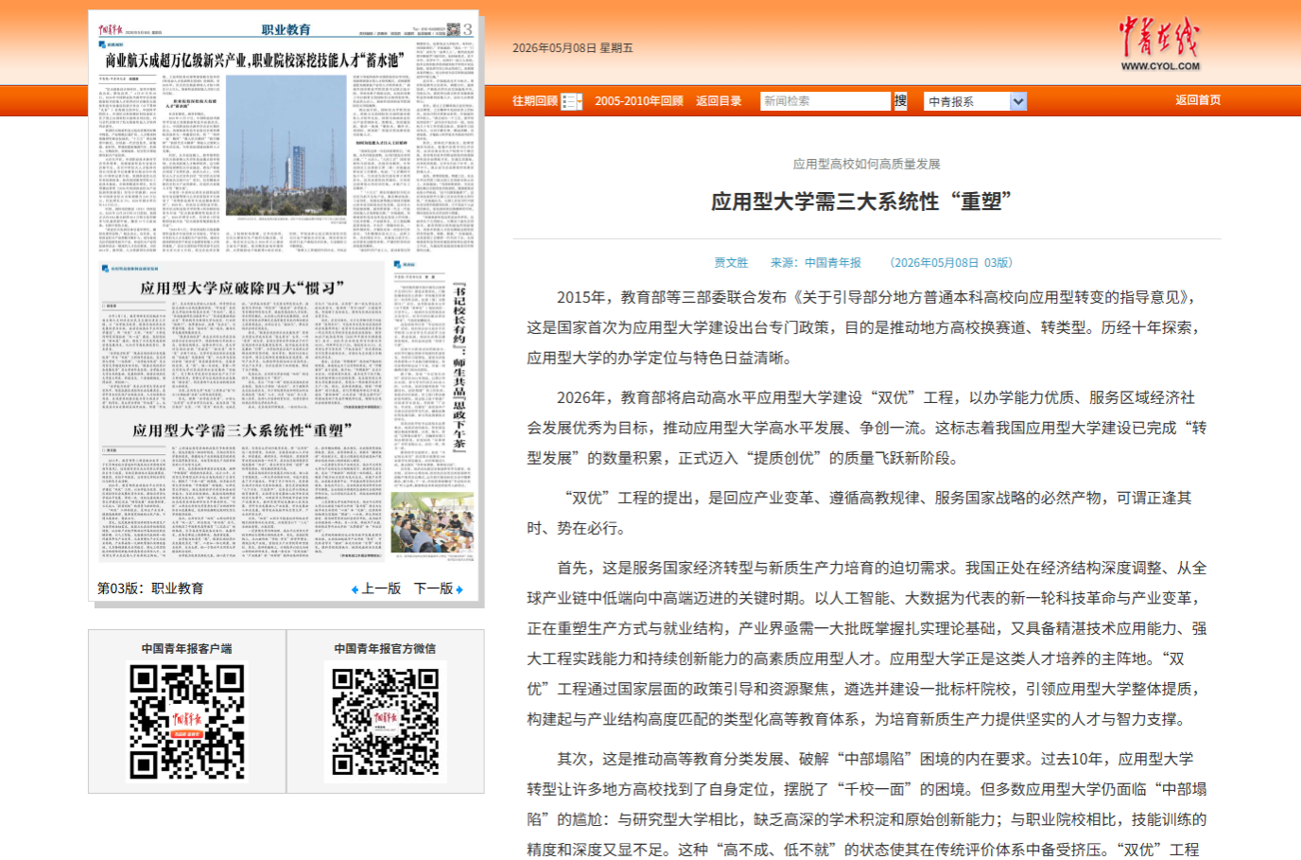This screenshot has width=1301, height=860.
Task: Click the paragraph beginning 首先，这是服务国家经济转型
Action: click(867, 643)
